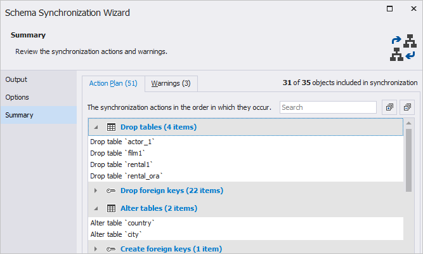423x254 pixels.
Task: Collapse the Drop tables group
Action: pyautogui.click(x=96, y=127)
